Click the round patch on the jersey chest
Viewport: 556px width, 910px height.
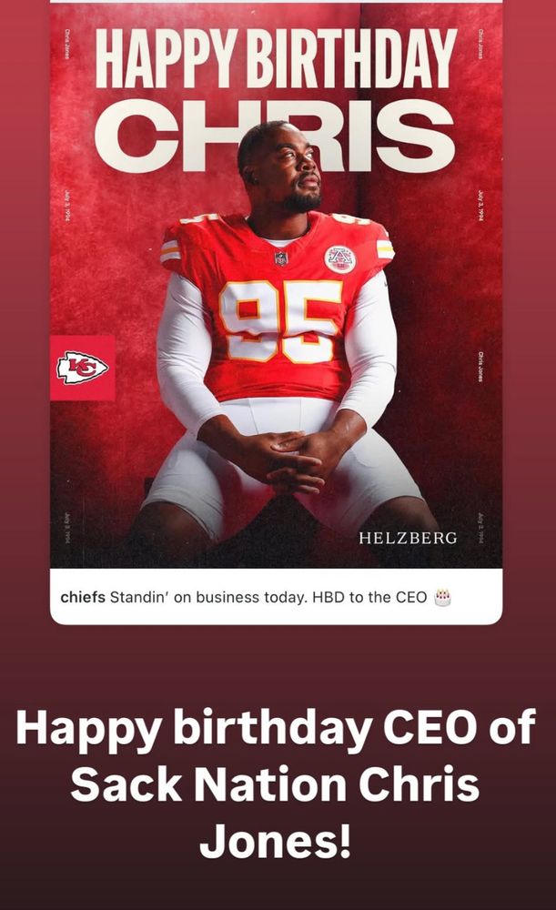tap(339, 259)
